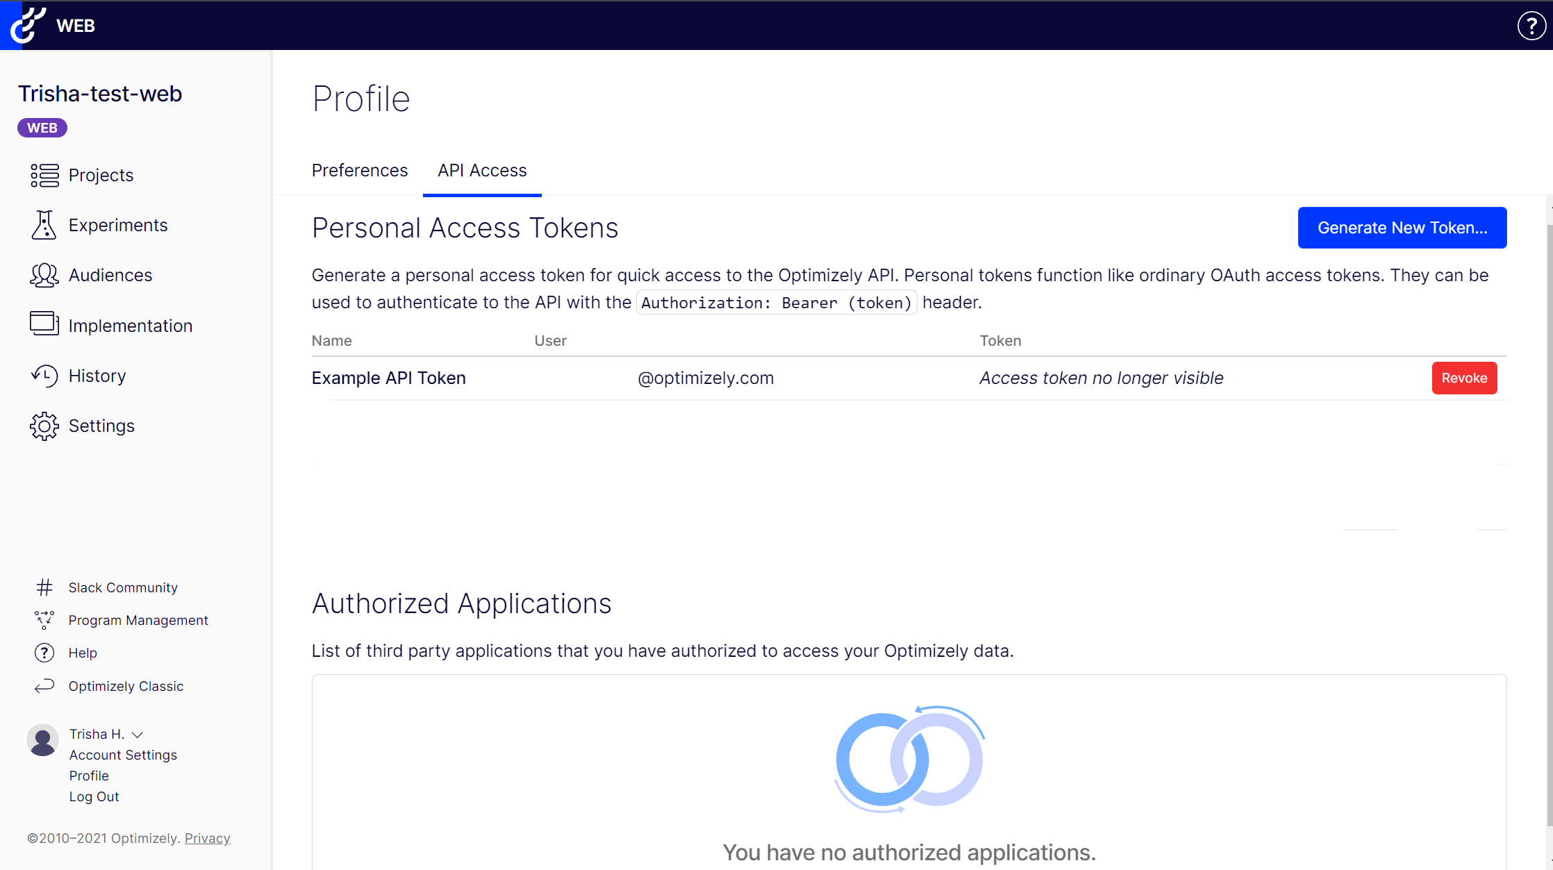
Task: Click the WEB project badge
Action: pyautogui.click(x=42, y=128)
